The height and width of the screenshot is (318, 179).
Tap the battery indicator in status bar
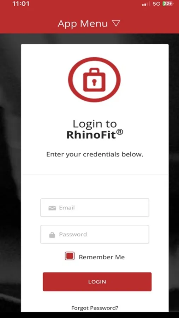(x=168, y=4)
